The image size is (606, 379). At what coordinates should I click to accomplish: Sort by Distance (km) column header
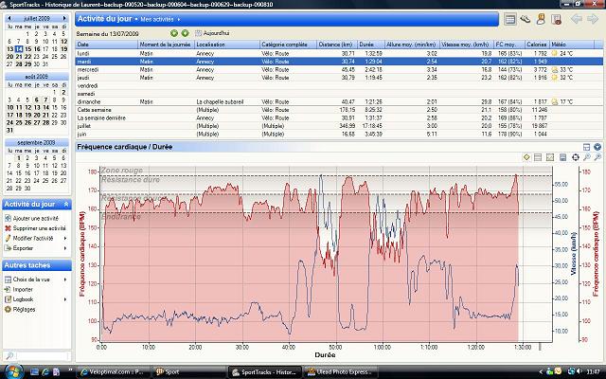(x=337, y=45)
